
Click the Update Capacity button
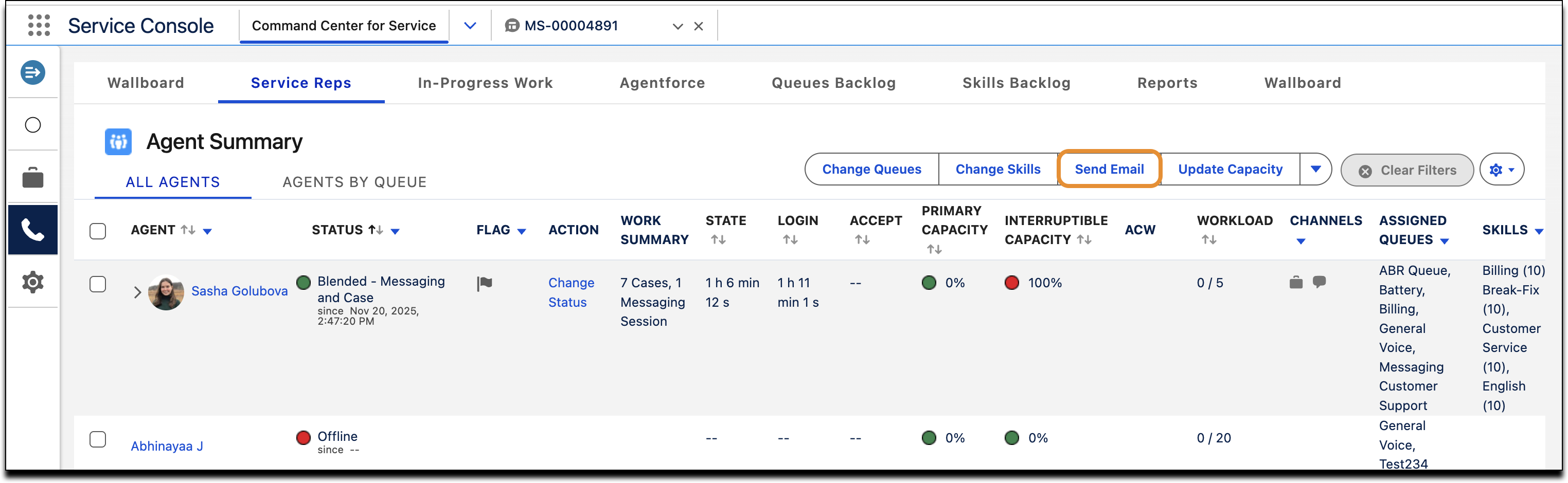click(x=1230, y=169)
